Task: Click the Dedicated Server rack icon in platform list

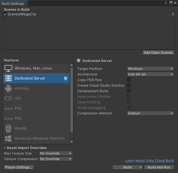Action: (x=8, y=78)
